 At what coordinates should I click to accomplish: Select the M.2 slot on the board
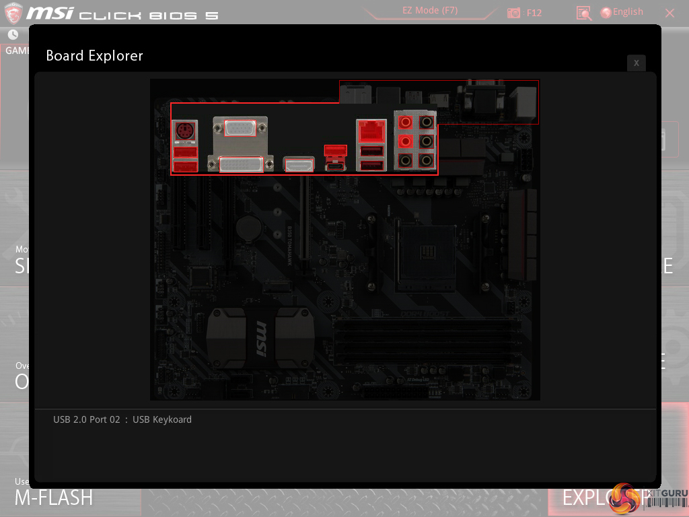tap(277, 287)
